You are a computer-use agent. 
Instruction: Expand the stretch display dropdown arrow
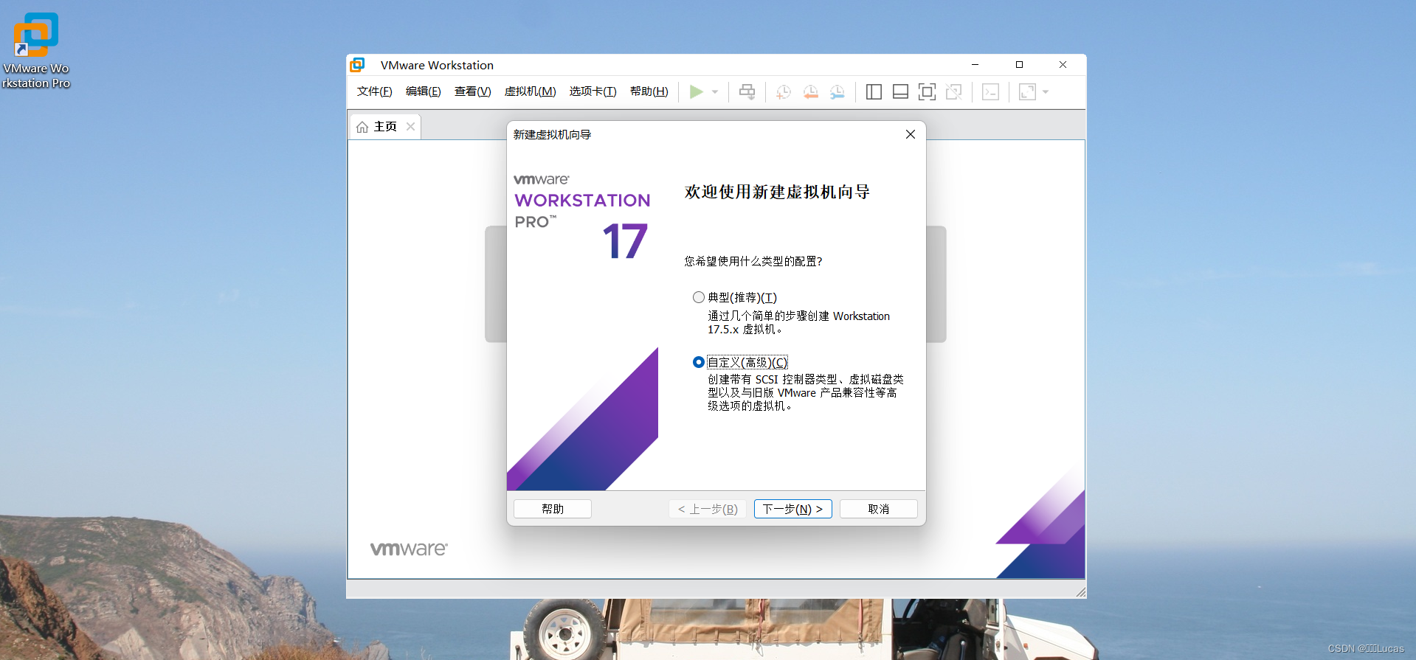tap(1046, 92)
